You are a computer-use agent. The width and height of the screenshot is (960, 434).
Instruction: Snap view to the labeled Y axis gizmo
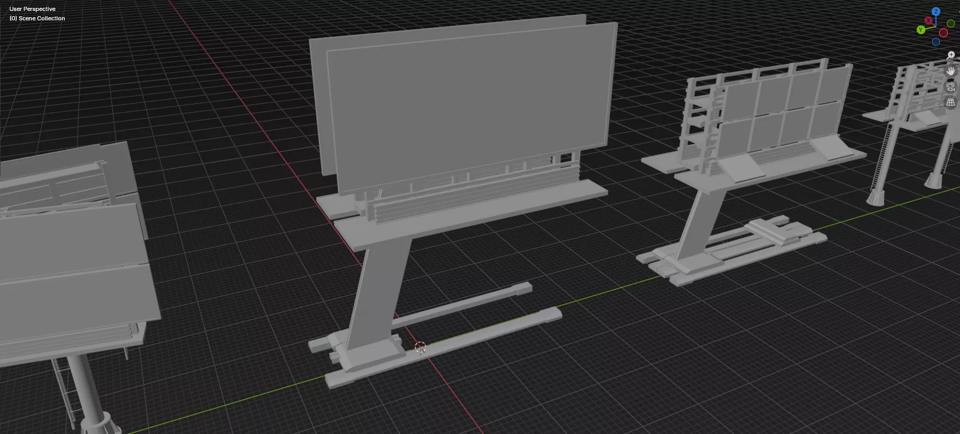[x=921, y=30]
